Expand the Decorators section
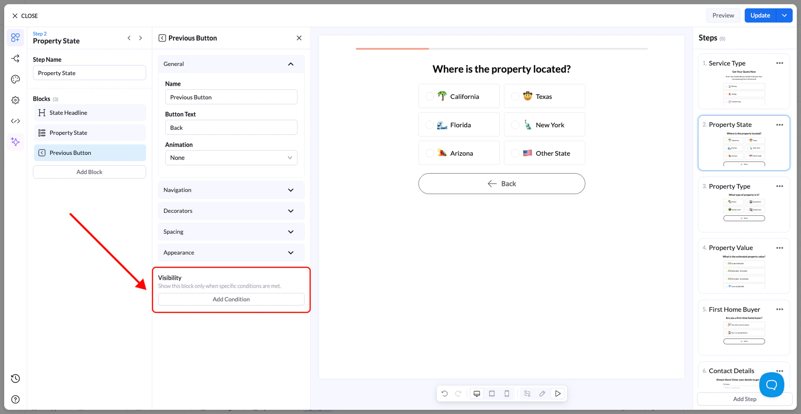This screenshot has height=414, width=801. 231,211
